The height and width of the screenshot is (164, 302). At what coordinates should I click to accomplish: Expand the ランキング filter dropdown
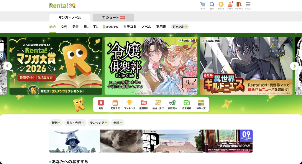pos(99,123)
